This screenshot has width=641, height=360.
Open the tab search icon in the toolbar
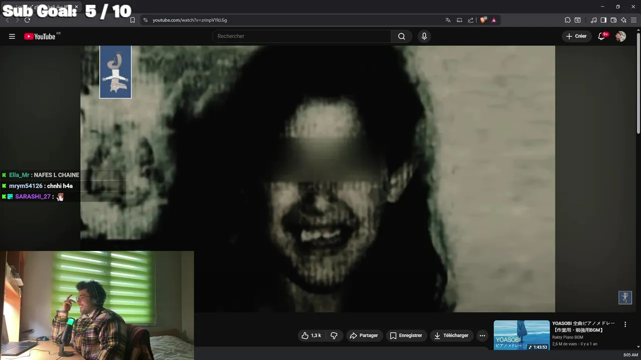pyautogui.click(x=577, y=20)
